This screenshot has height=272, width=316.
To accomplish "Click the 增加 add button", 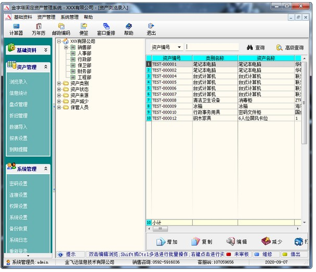I will [x=167, y=242].
